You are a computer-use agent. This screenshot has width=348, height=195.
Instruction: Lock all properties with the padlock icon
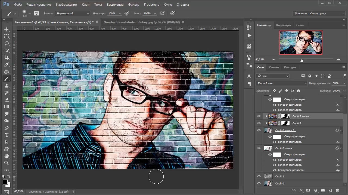(x=299, y=91)
